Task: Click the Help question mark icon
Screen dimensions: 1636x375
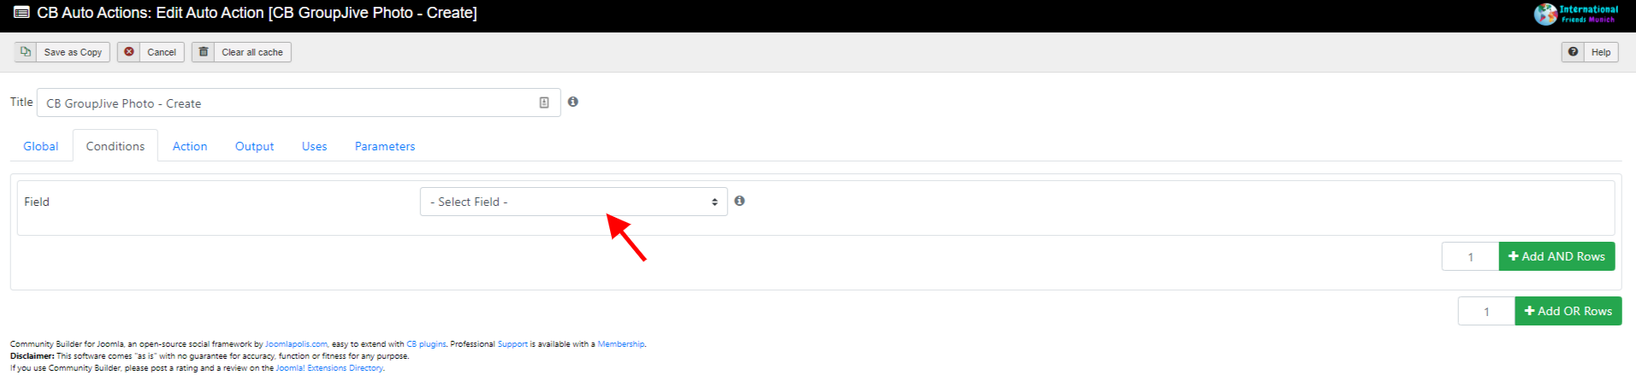Action: (1573, 52)
